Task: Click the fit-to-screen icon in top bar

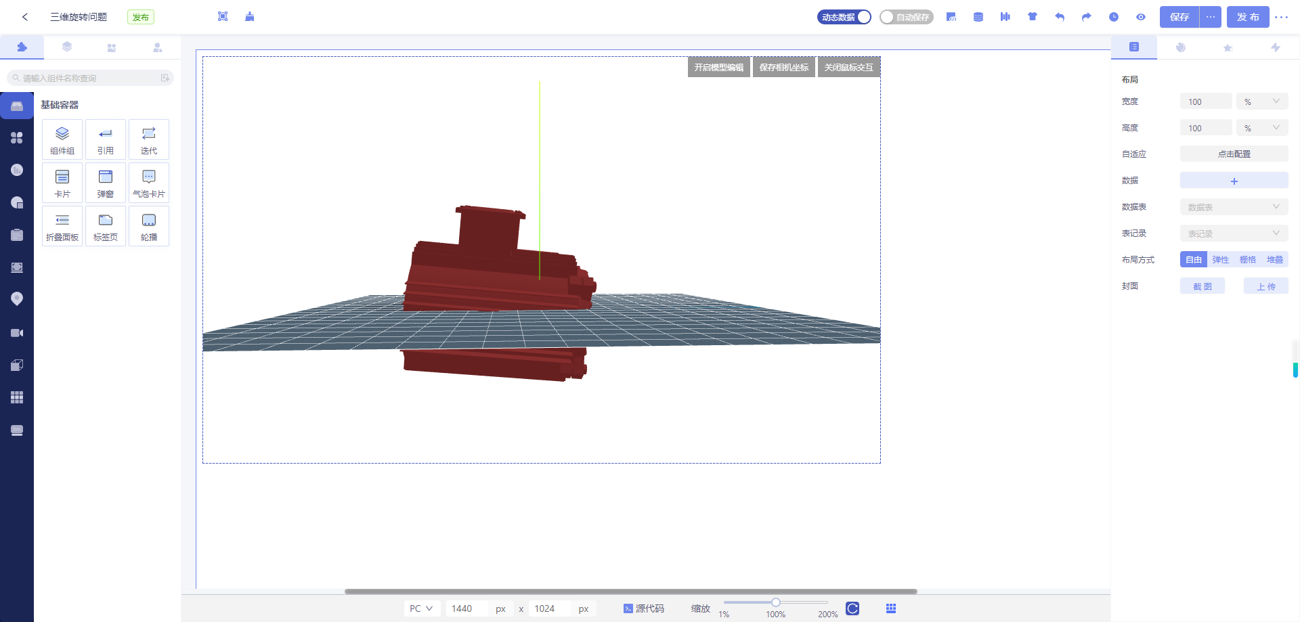Action: [x=223, y=17]
